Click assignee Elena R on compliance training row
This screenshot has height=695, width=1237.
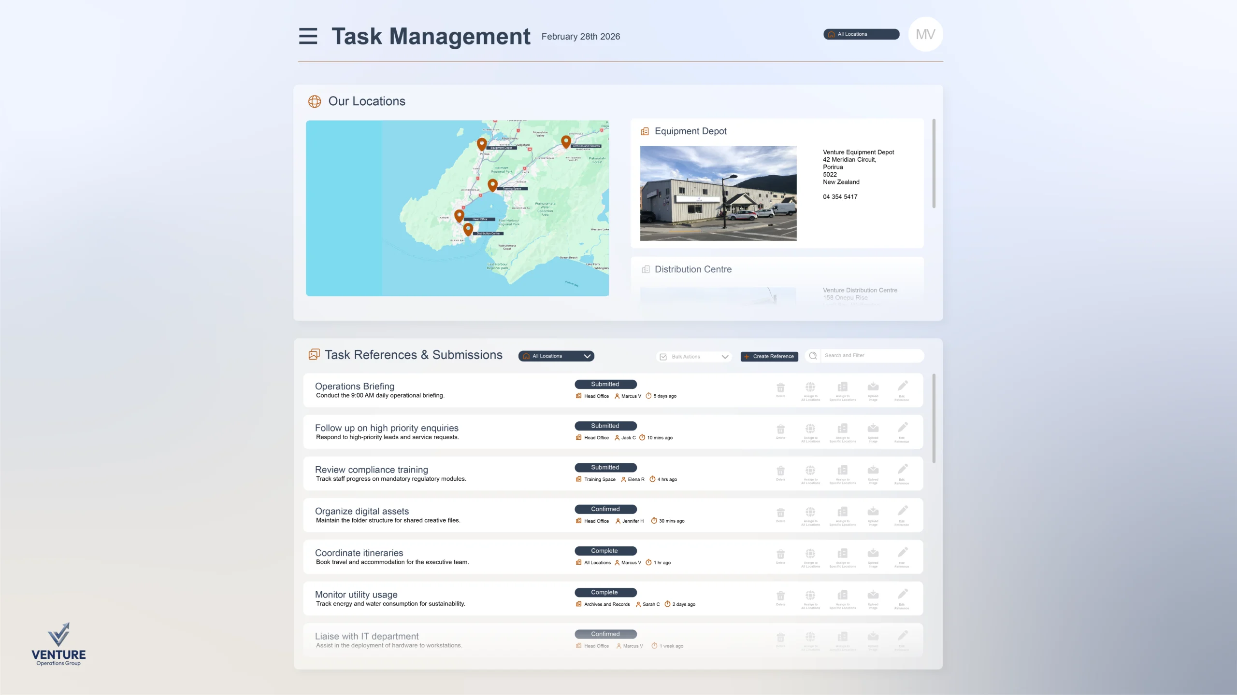633,479
